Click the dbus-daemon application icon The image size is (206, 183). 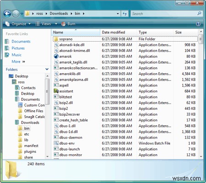(56, 137)
